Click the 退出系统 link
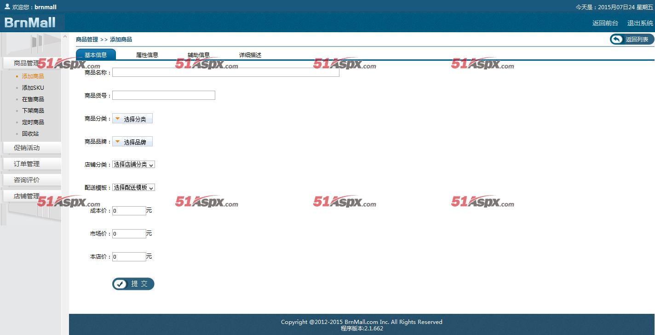The height and width of the screenshot is (335, 655). pyautogui.click(x=640, y=23)
